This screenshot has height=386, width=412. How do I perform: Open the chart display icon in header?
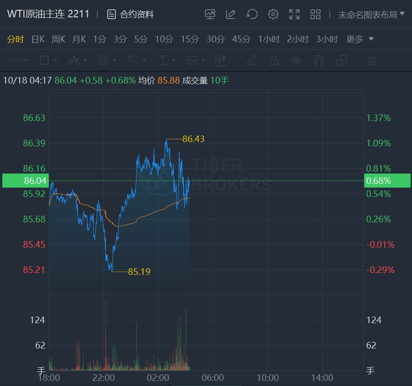[x=210, y=14]
